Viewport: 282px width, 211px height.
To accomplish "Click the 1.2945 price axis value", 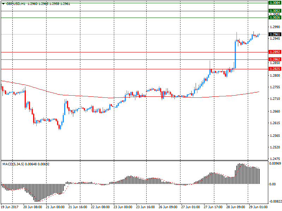I will coord(275,39).
